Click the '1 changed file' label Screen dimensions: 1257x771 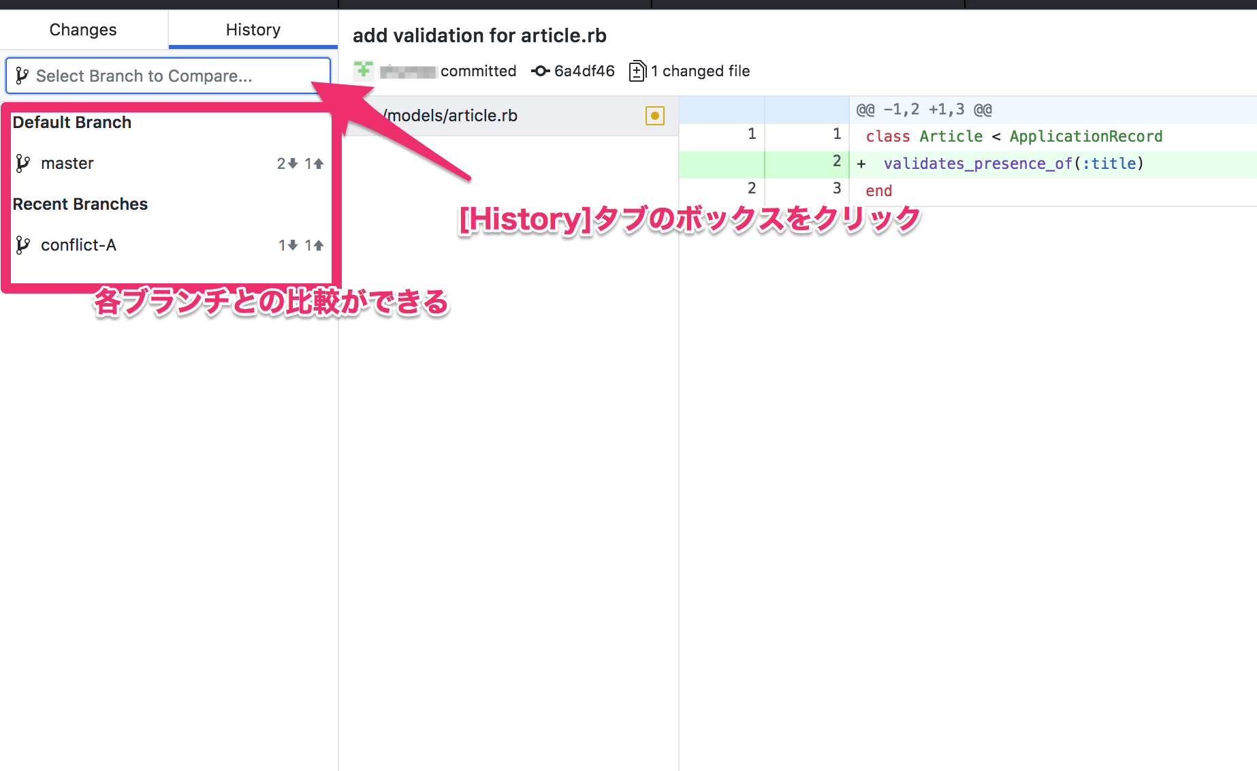click(x=700, y=71)
